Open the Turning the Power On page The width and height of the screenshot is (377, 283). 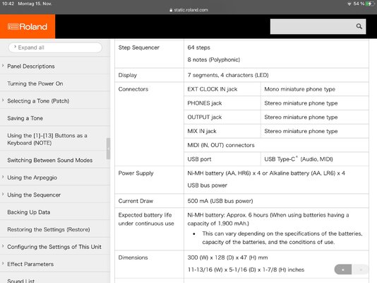pyautogui.click(x=35, y=83)
